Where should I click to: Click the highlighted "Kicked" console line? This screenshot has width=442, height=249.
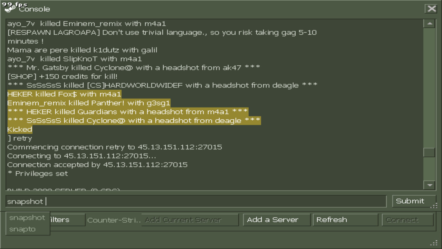point(20,129)
